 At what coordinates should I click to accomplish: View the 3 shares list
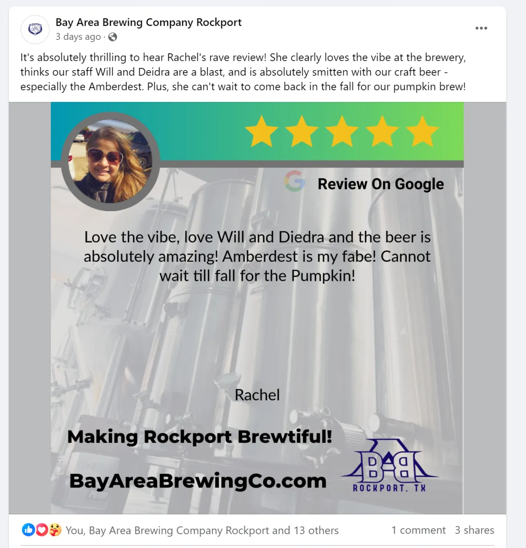[474, 530]
